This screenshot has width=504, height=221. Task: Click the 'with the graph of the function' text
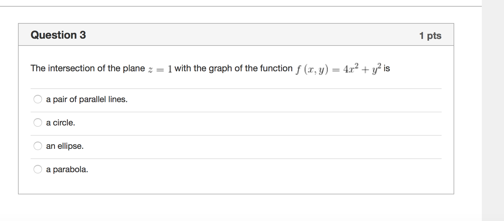point(233,68)
